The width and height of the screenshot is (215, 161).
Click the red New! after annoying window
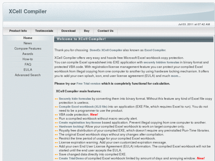coord(201,158)
